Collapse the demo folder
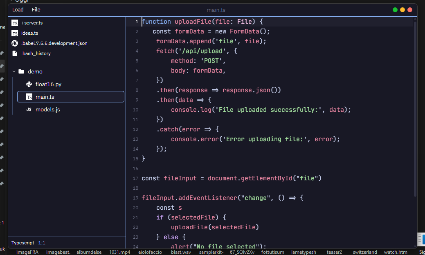The image size is (425, 255). click(14, 71)
